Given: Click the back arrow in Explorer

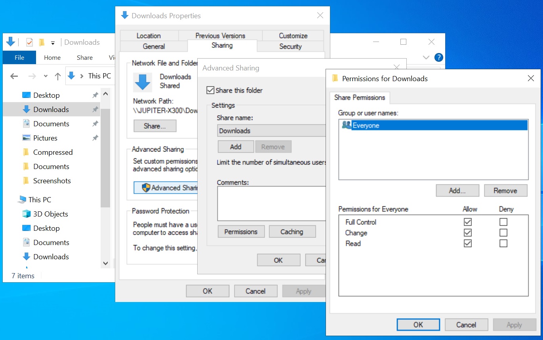Looking at the screenshot, I should (14, 76).
